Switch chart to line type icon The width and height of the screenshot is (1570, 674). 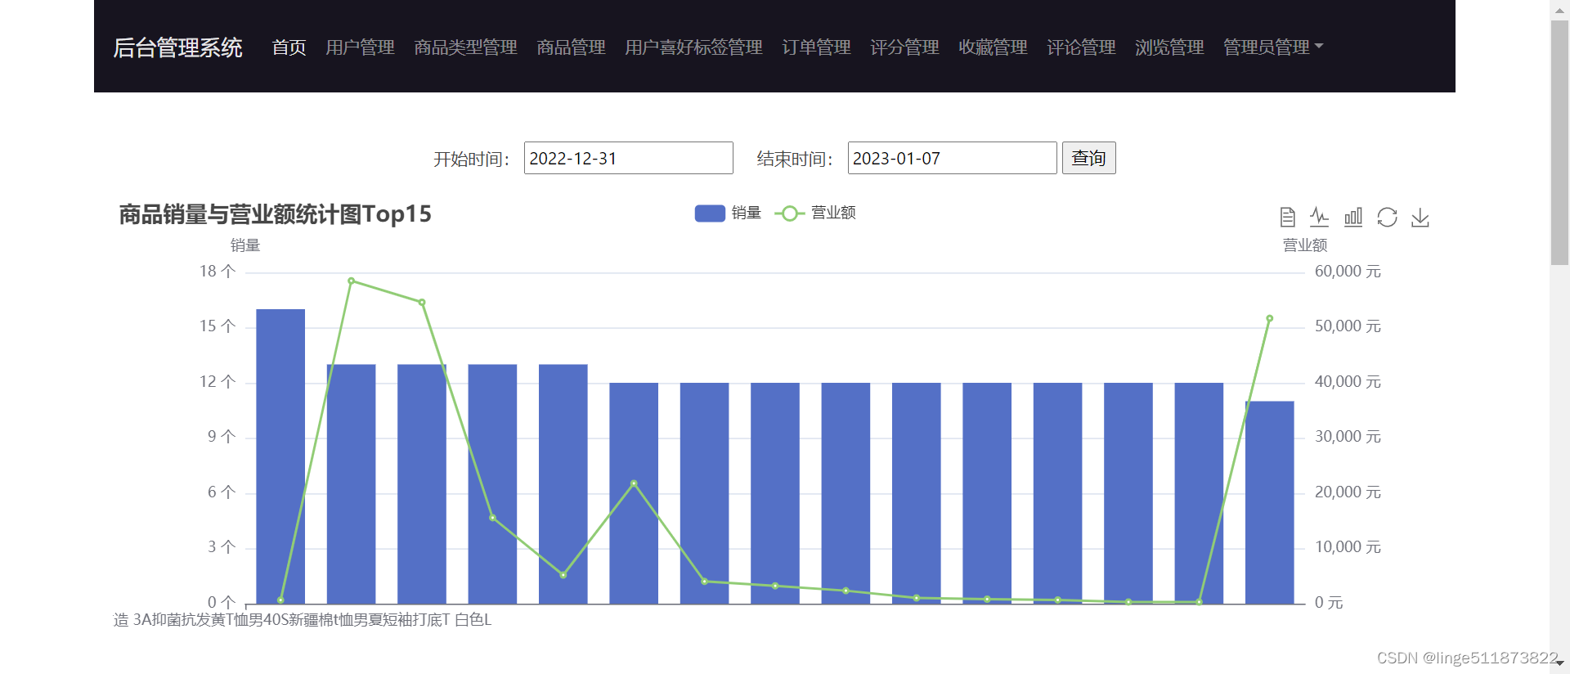(x=1319, y=217)
